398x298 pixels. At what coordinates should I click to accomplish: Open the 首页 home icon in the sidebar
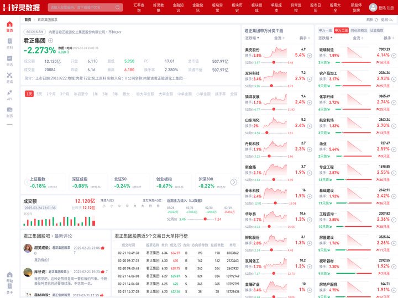[9, 24]
